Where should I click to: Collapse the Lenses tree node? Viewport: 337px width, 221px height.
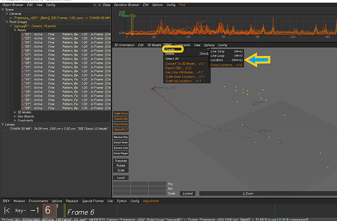pos(3,125)
